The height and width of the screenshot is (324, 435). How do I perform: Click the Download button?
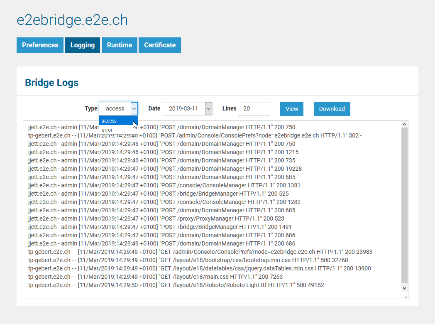pos(332,108)
